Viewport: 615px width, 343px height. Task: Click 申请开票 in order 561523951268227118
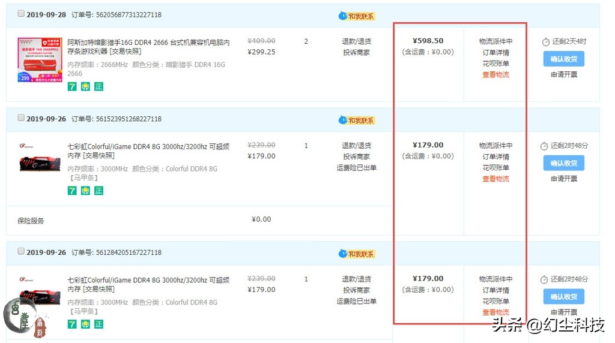[563, 179]
